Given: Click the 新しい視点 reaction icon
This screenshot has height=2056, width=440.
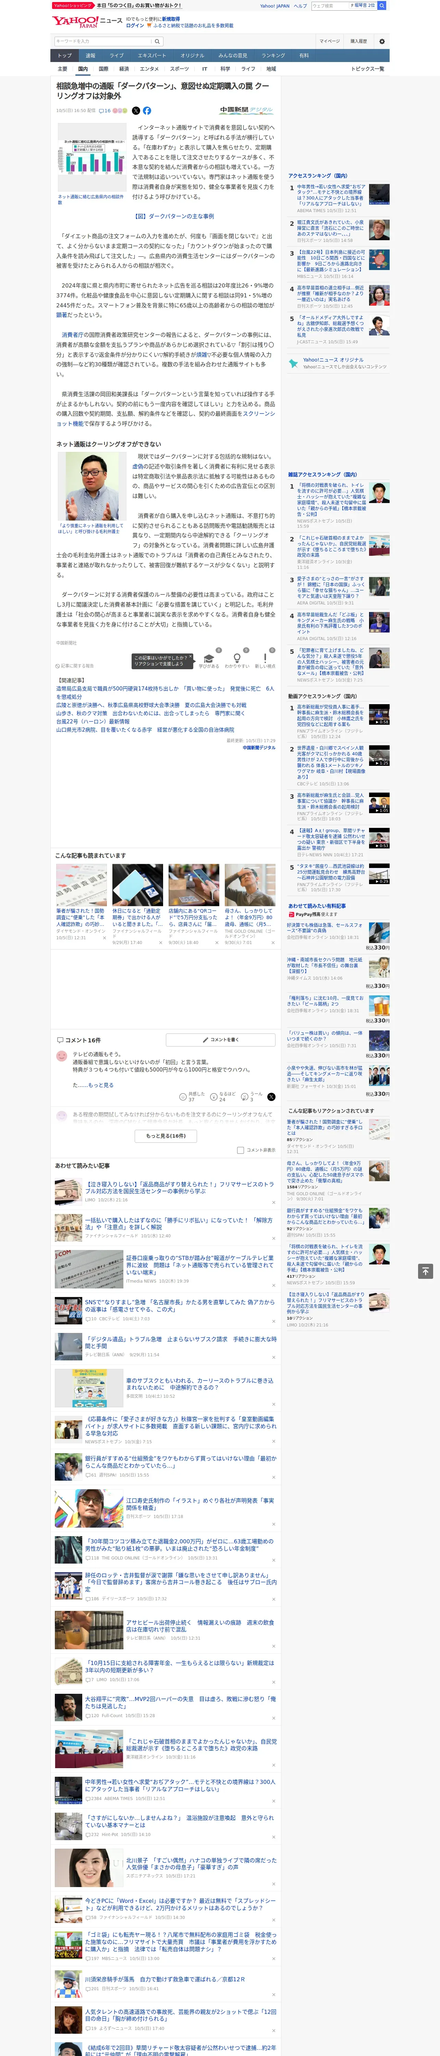Looking at the screenshot, I should [265, 659].
